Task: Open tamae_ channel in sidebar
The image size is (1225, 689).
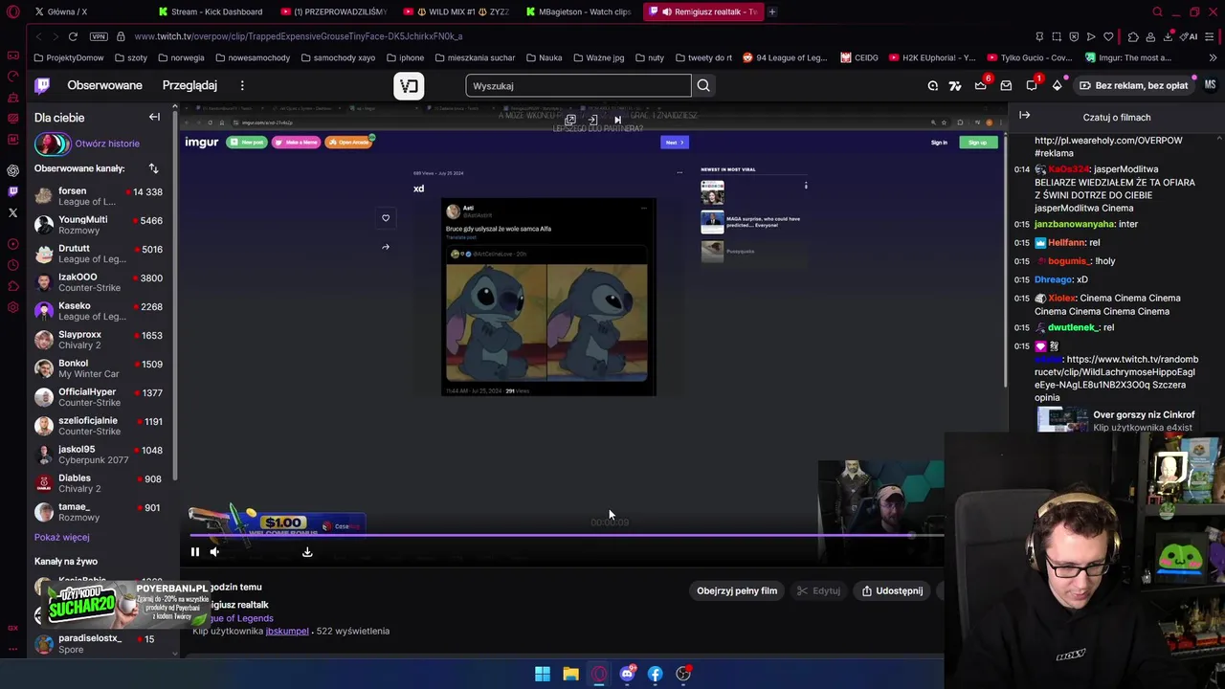Action: pyautogui.click(x=100, y=512)
